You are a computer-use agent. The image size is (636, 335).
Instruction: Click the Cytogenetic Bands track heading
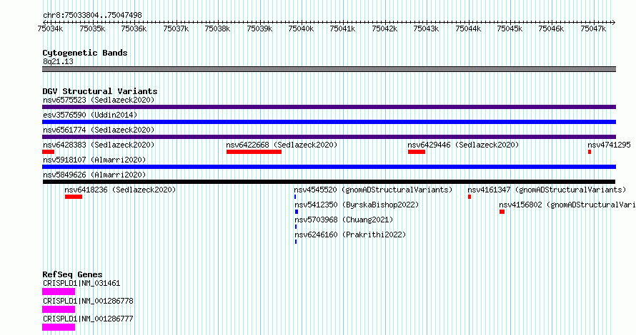[x=85, y=53]
